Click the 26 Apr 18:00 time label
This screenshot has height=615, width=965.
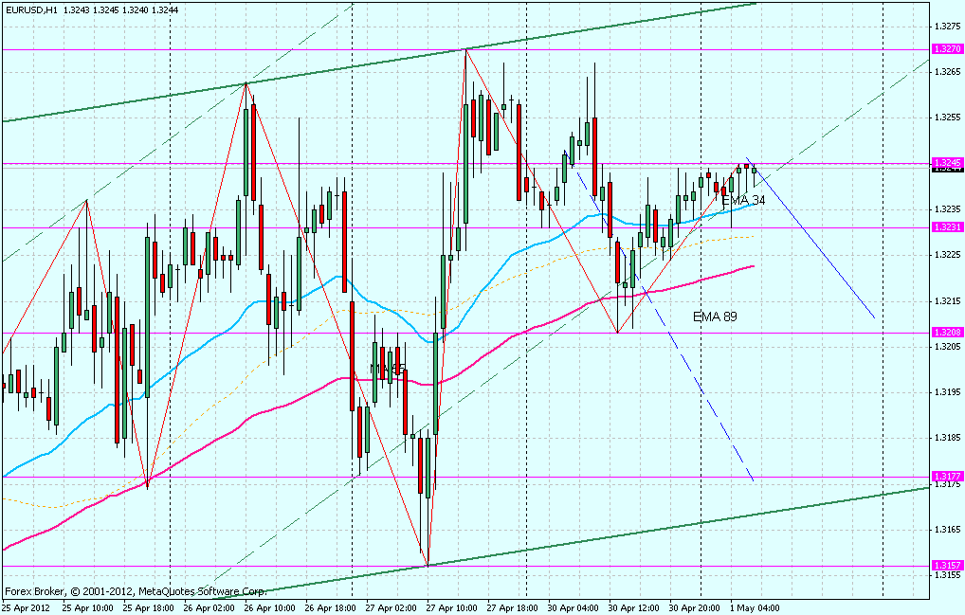331,608
